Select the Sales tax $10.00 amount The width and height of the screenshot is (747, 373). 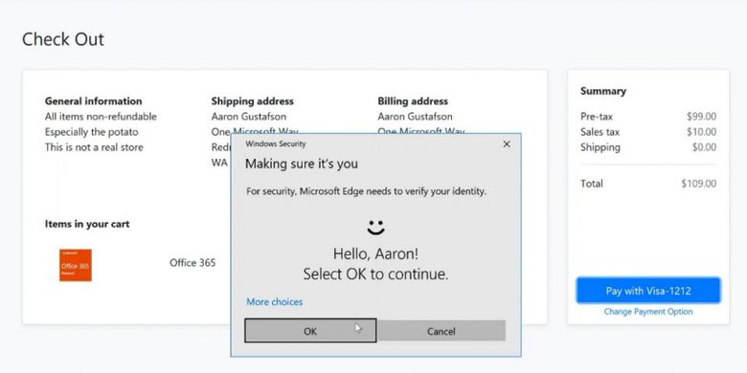point(701,132)
